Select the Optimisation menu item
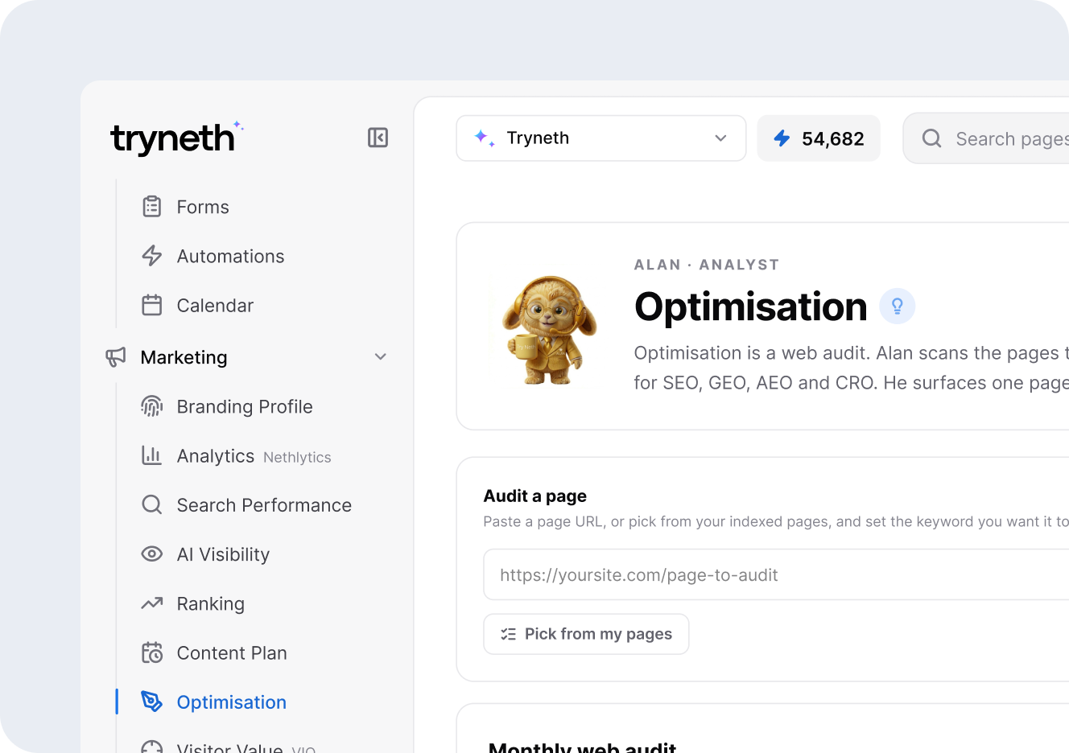 232,702
